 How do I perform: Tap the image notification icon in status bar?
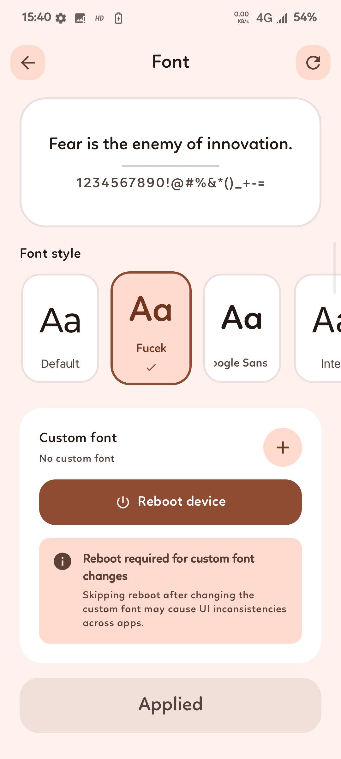pos(80,18)
